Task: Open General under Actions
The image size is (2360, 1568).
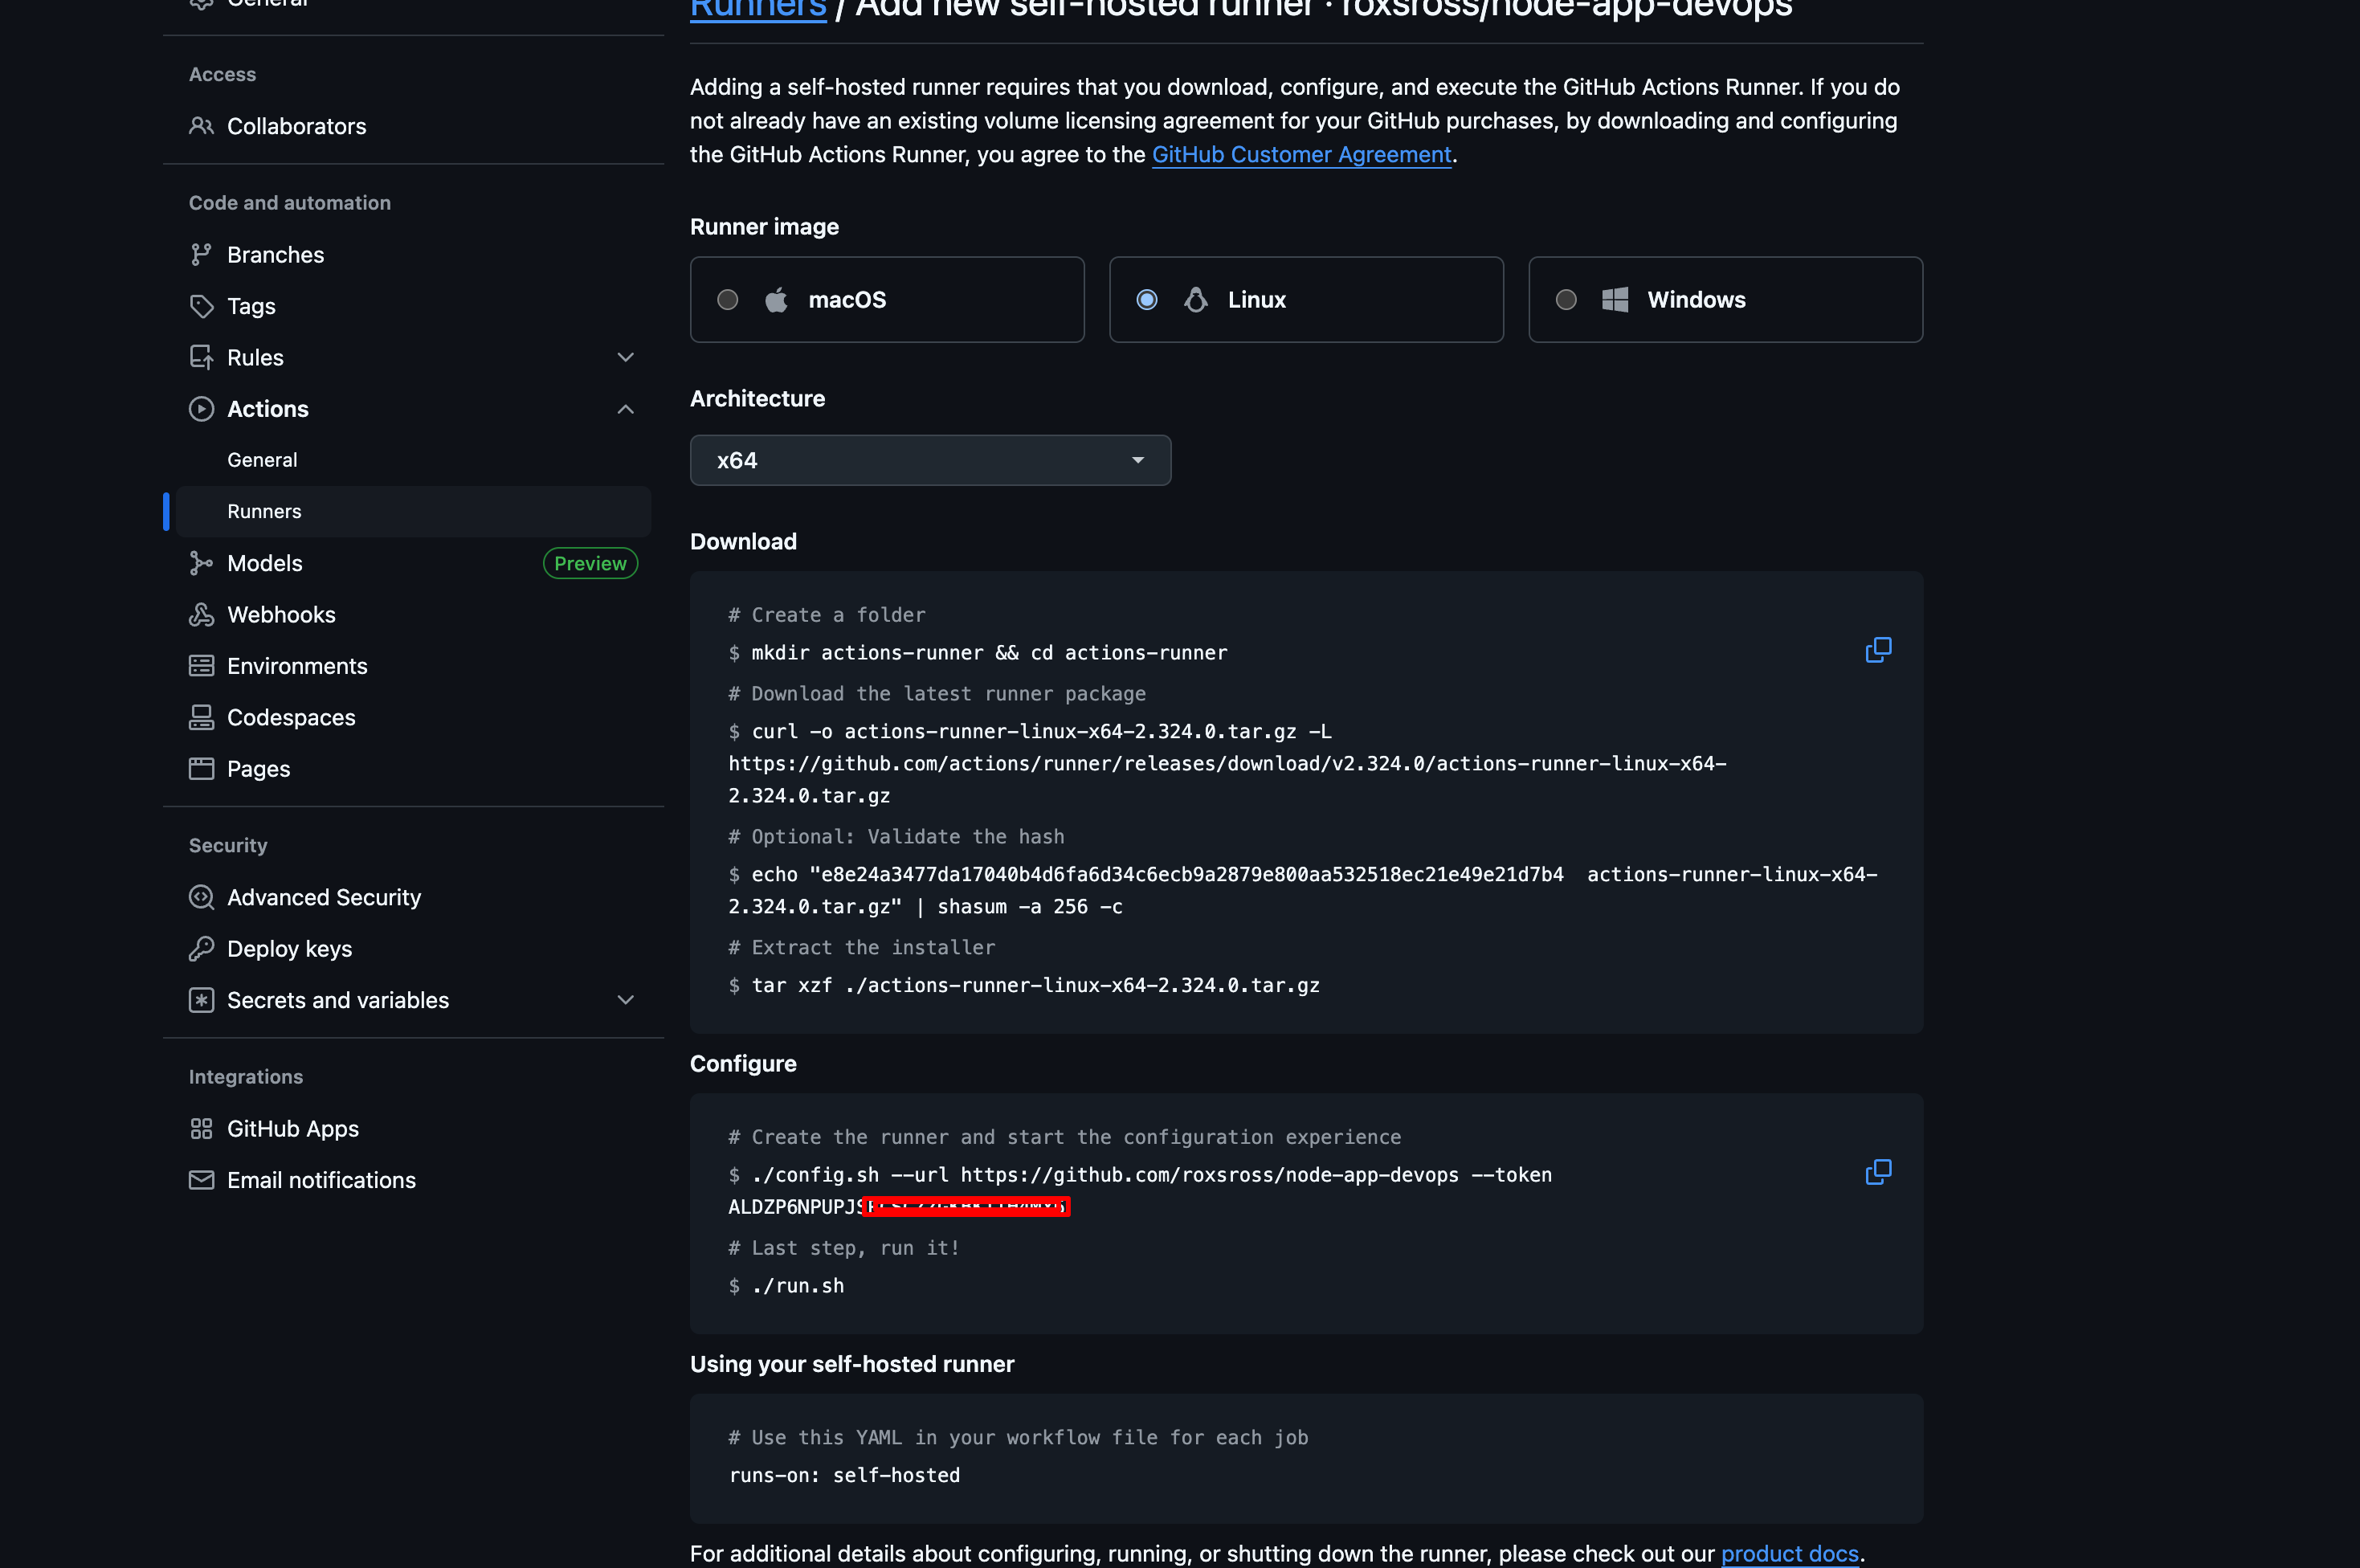Action: coord(262,460)
